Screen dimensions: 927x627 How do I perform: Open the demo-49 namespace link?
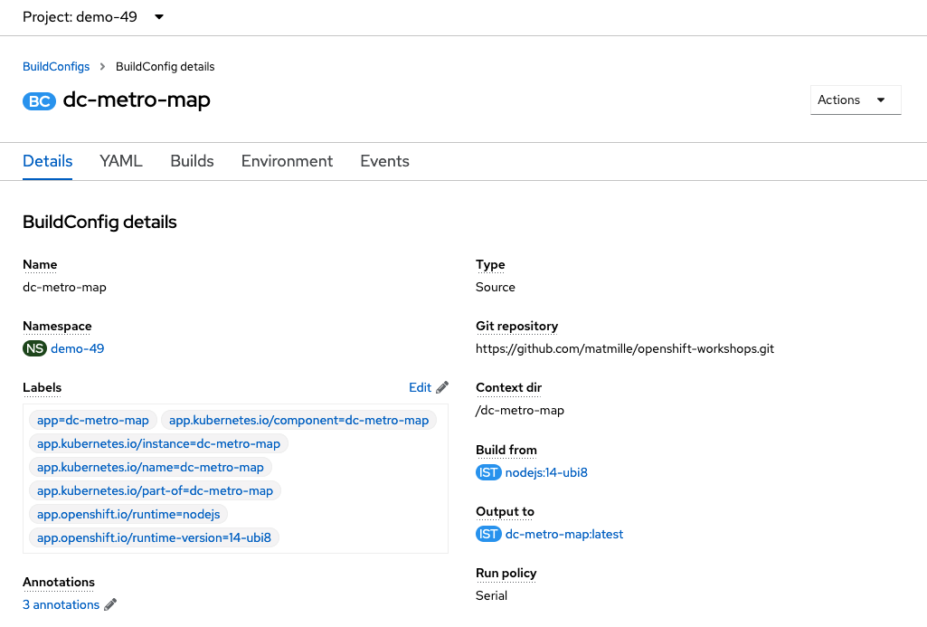(78, 348)
